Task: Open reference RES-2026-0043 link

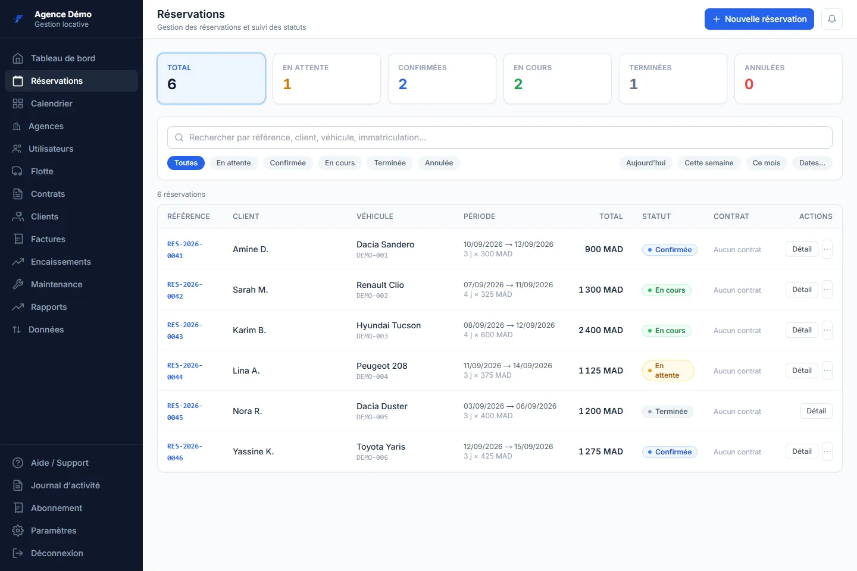Action: click(x=184, y=331)
